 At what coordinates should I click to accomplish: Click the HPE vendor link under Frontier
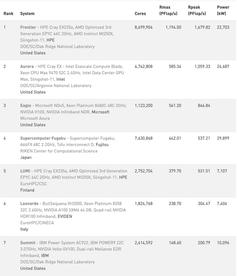click(x=50, y=40)
